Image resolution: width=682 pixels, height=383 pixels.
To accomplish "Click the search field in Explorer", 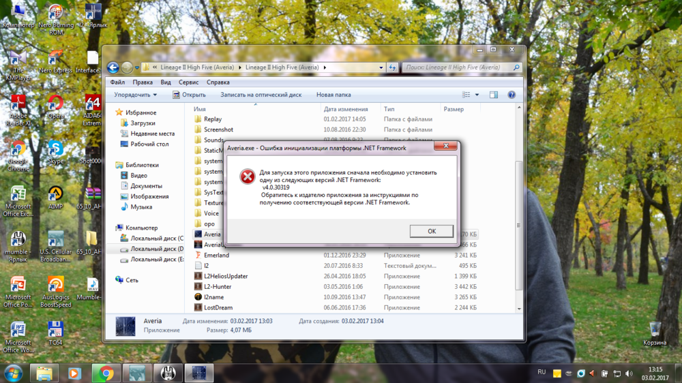I will point(458,67).
